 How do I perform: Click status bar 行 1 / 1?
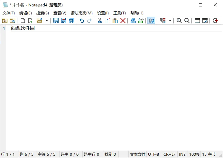pos(8,154)
